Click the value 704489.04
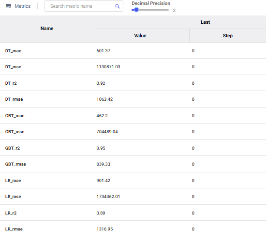Screen dimensions: 266x246 (107, 132)
